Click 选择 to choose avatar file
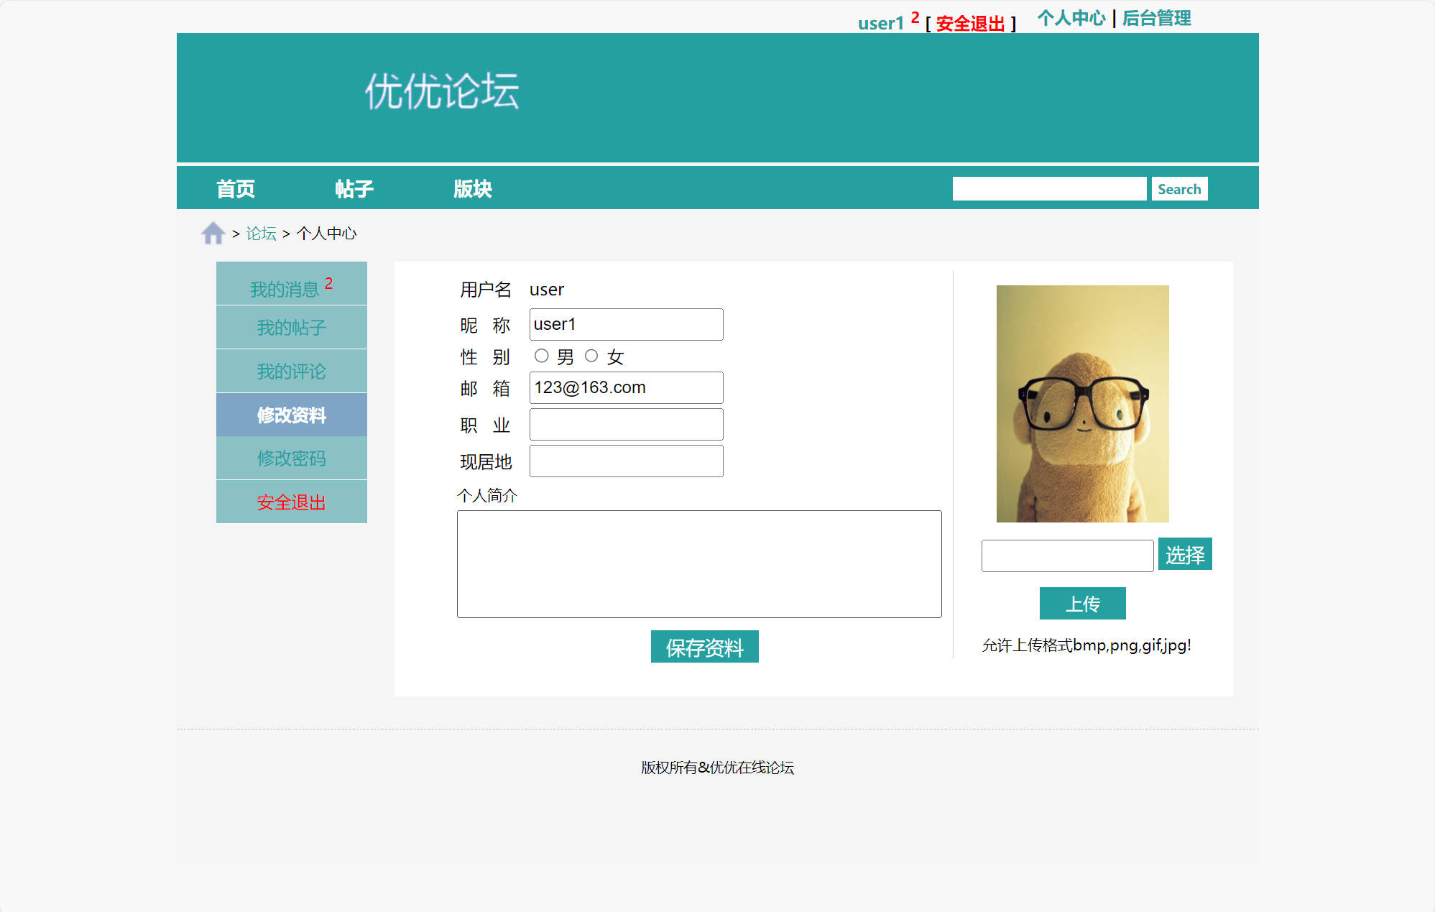Screen dimensions: 1435x912 [x=1184, y=553]
